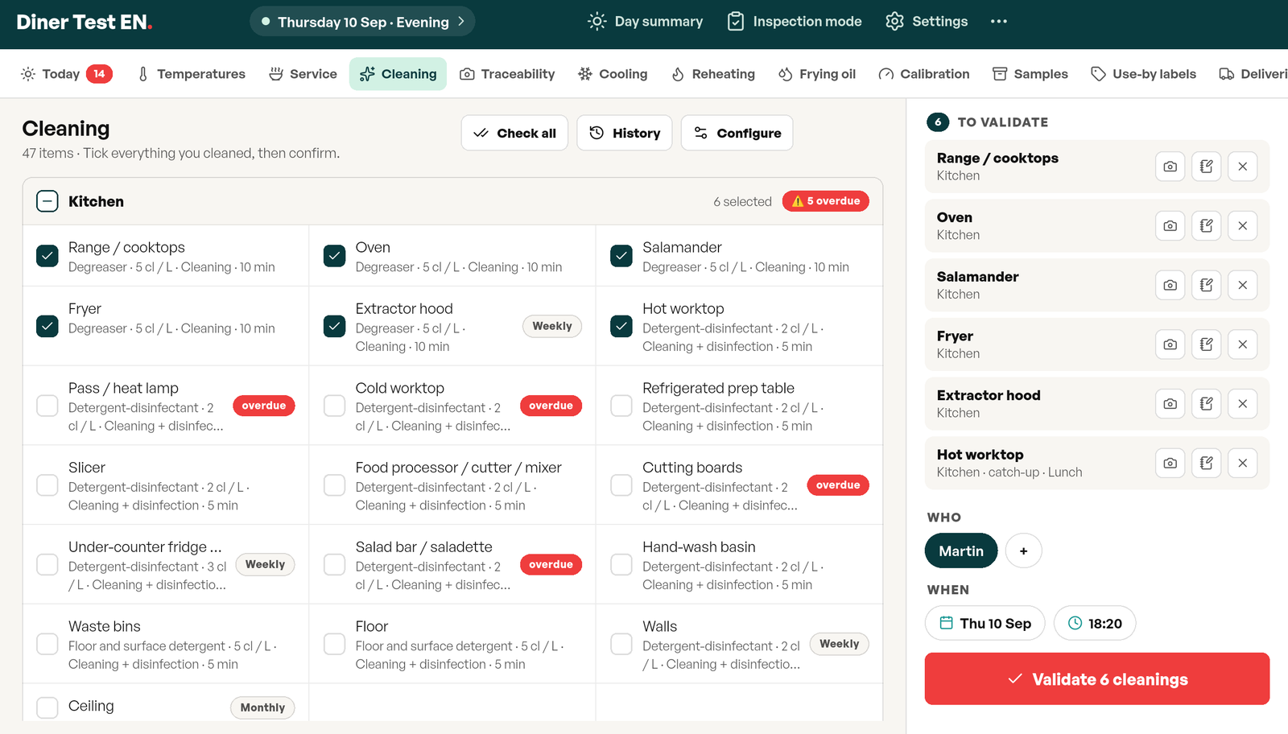Open Day summary
Viewport: 1288px width, 734px height.
tap(646, 22)
